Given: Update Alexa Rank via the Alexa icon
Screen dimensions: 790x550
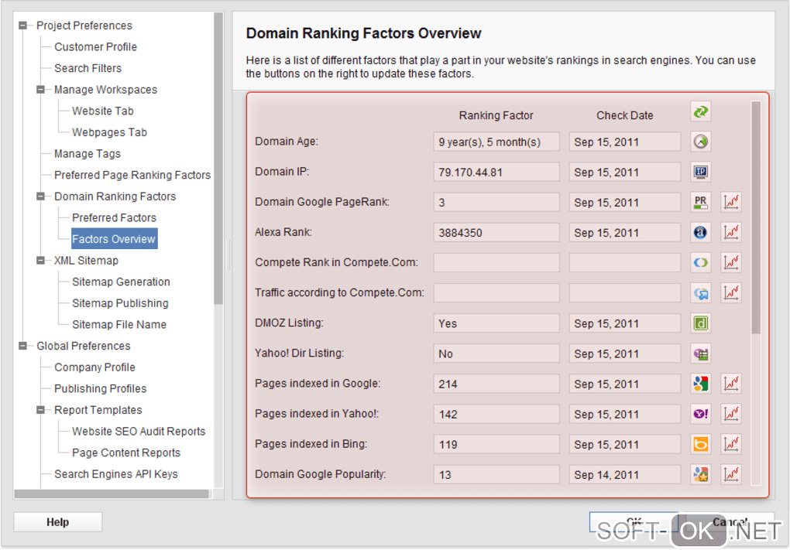Looking at the screenshot, I should [700, 233].
